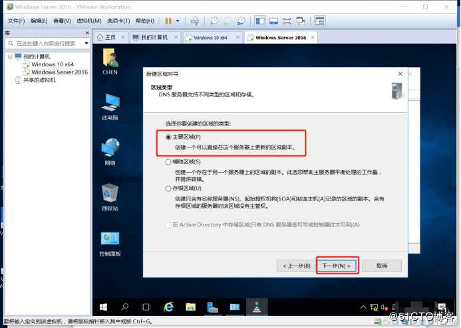Toggle the Active Directory storage checkbox

(x=168, y=225)
